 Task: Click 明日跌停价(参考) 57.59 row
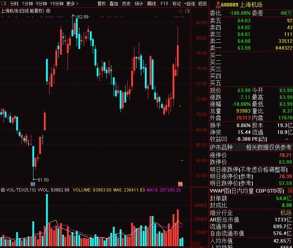251,183
